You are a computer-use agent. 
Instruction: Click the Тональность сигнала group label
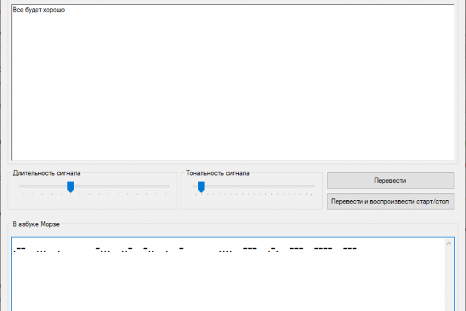(x=217, y=173)
